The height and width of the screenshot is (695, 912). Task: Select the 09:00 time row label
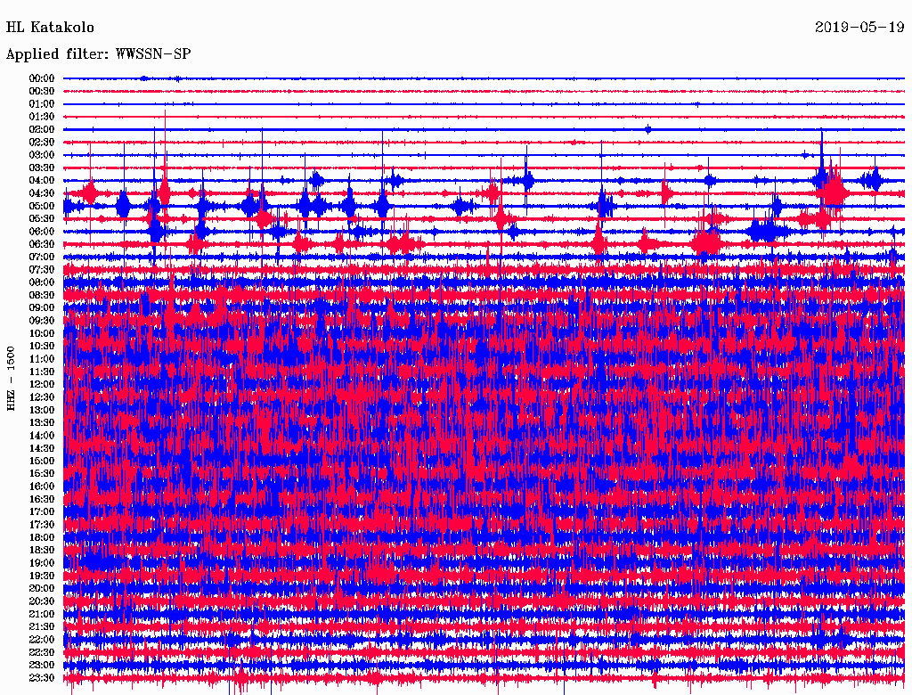click(x=42, y=308)
